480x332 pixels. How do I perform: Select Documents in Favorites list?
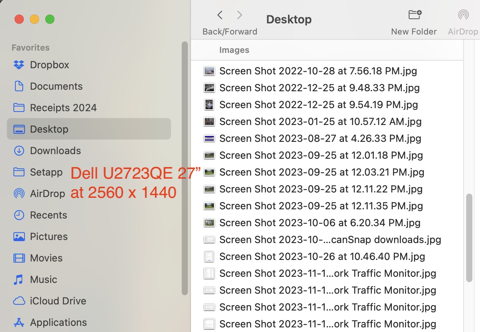click(x=56, y=86)
